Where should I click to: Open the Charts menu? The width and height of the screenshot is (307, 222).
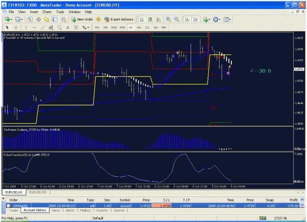47,12
